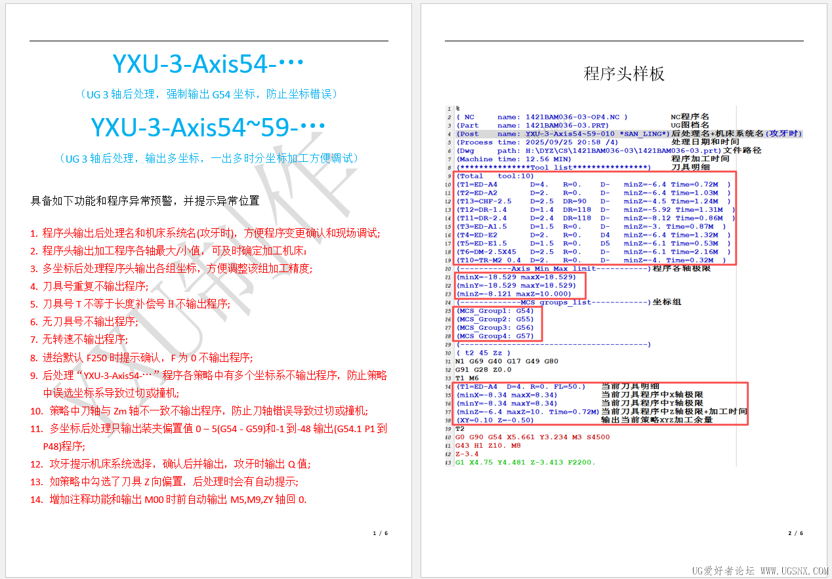Select the code line "G91 G28 Z0.0"
The height and width of the screenshot is (579, 832).
[483, 370]
